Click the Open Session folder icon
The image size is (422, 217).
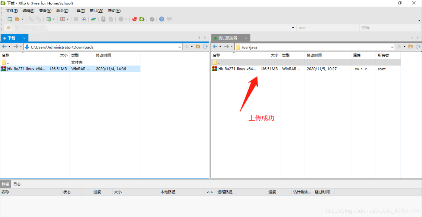tap(17, 19)
